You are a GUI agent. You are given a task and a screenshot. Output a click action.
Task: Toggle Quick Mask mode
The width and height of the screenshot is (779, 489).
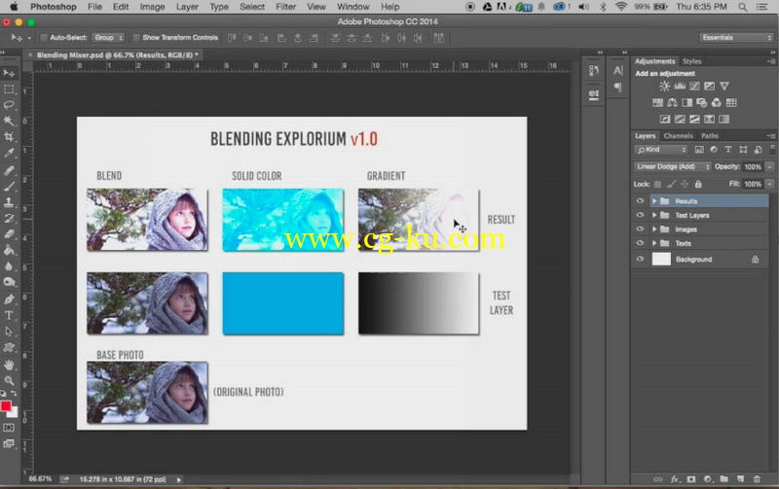(9, 428)
